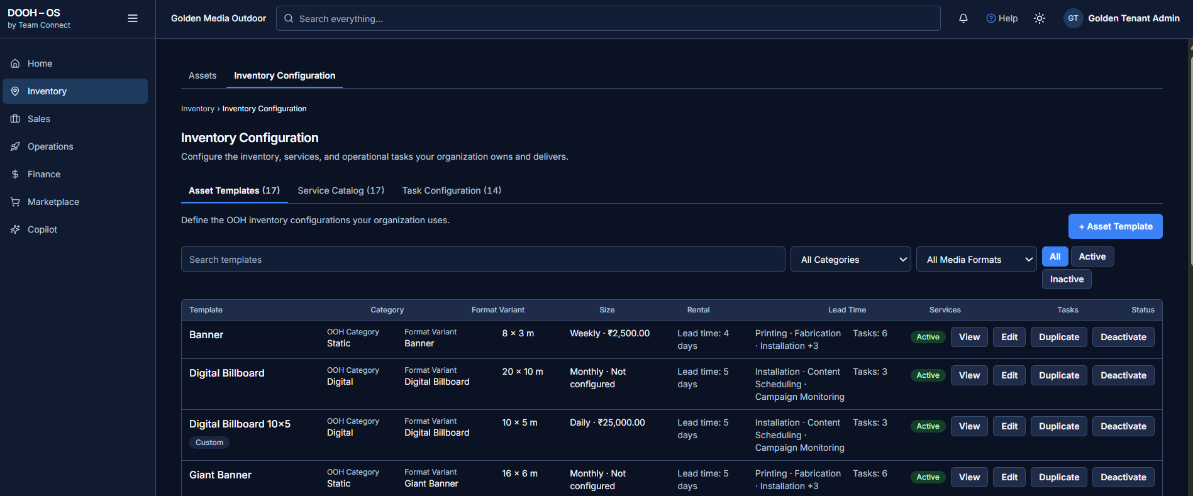Click the Lead Time column header
Image resolution: width=1193 pixels, height=496 pixels.
click(847, 310)
